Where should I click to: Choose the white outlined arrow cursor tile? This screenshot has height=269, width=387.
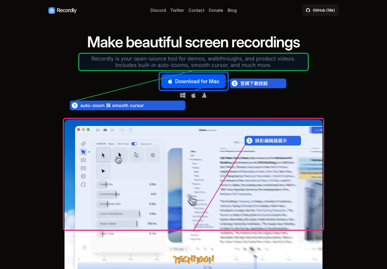click(x=136, y=155)
